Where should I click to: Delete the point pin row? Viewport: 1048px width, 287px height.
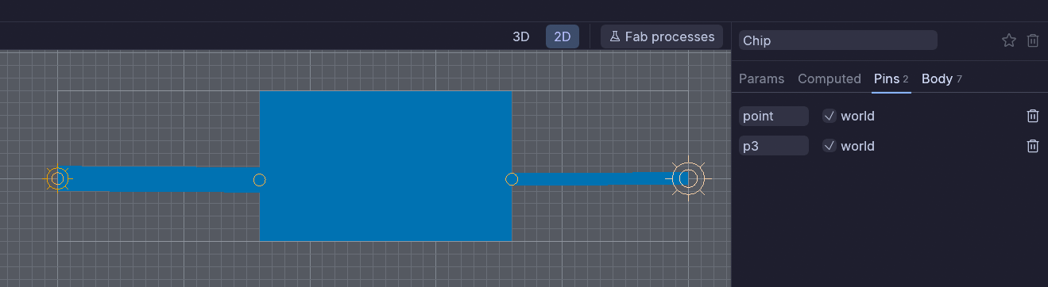click(x=1033, y=116)
